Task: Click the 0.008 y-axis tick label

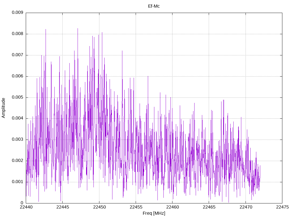Action: [17, 34]
